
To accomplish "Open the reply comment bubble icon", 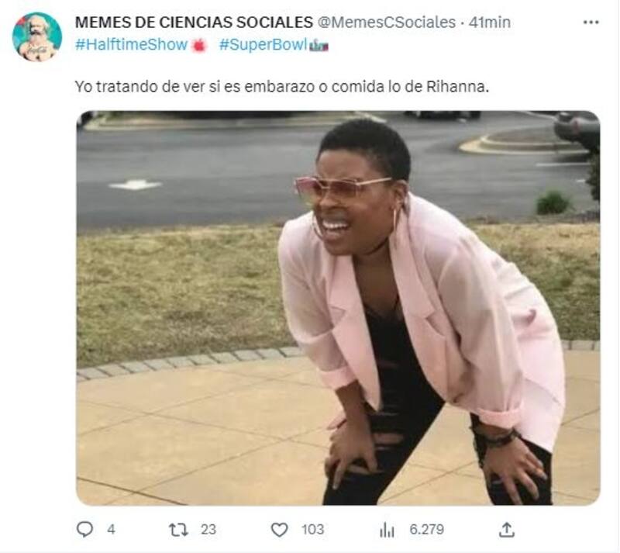I will 84,529.
